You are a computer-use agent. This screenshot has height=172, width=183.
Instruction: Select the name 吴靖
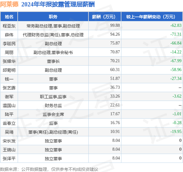(9, 132)
